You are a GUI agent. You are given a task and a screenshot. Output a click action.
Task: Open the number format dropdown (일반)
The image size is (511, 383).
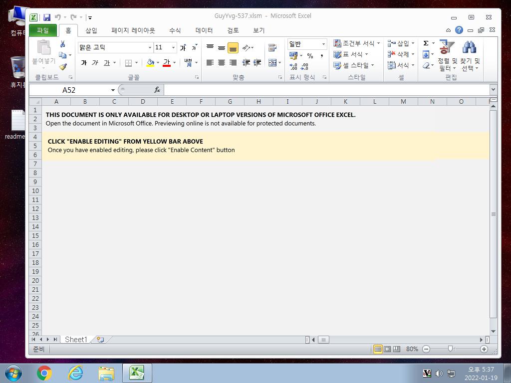(x=323, y=44)
